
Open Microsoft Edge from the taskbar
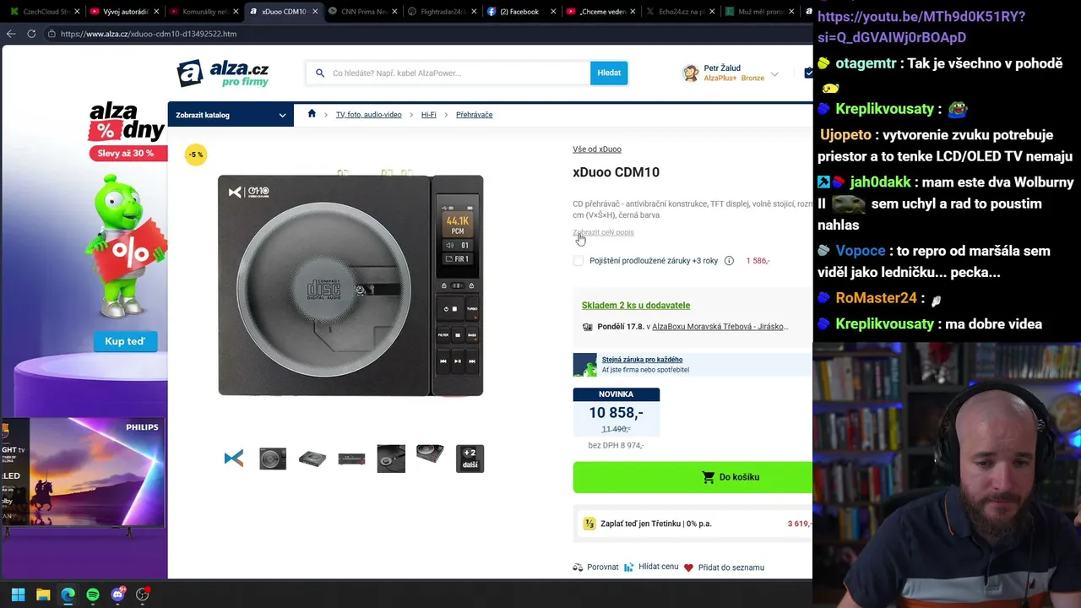[68, 594]
